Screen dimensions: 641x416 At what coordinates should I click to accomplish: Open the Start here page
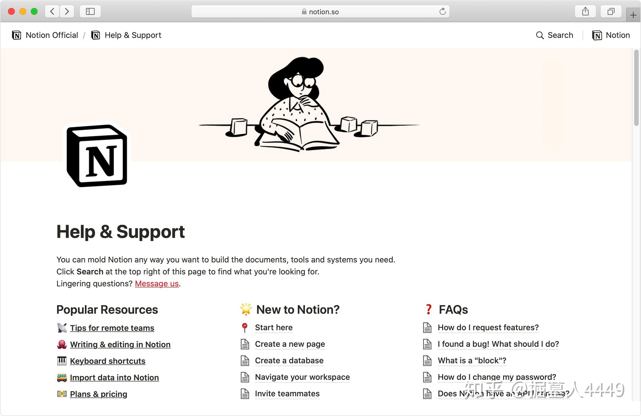(273, 327)
